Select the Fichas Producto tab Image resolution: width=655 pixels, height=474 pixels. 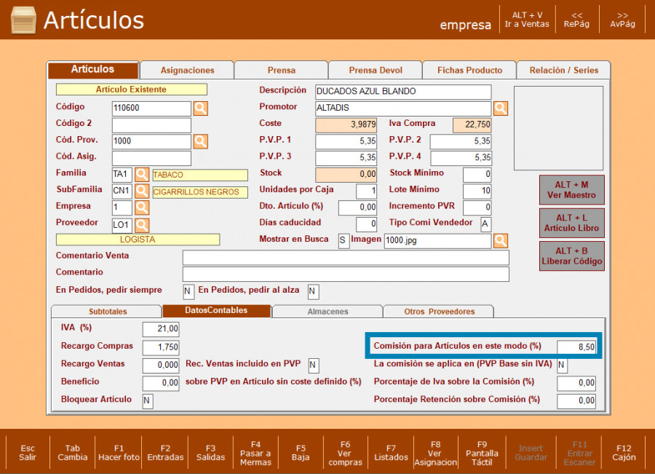(469, 71)
